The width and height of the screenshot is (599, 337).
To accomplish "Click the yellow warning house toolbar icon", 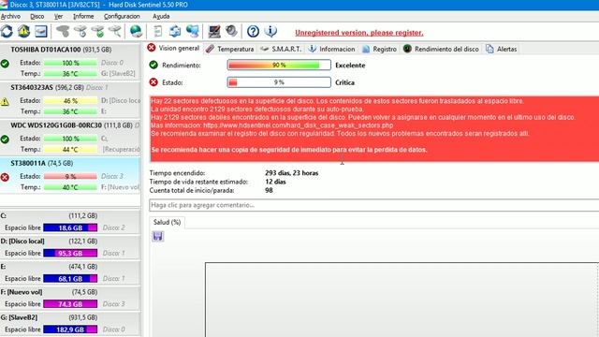I will point(23,31).
